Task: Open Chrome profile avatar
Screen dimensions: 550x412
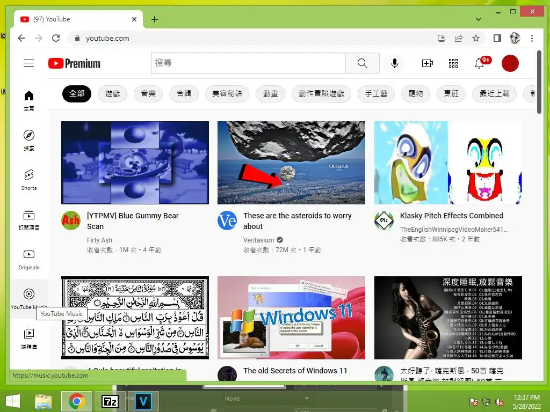Action: pyautogui.click(x=515, y=38)
